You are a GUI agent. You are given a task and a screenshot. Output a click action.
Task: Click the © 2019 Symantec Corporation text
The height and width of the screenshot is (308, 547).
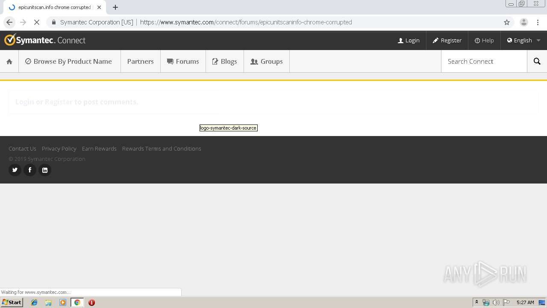(47, 159)
